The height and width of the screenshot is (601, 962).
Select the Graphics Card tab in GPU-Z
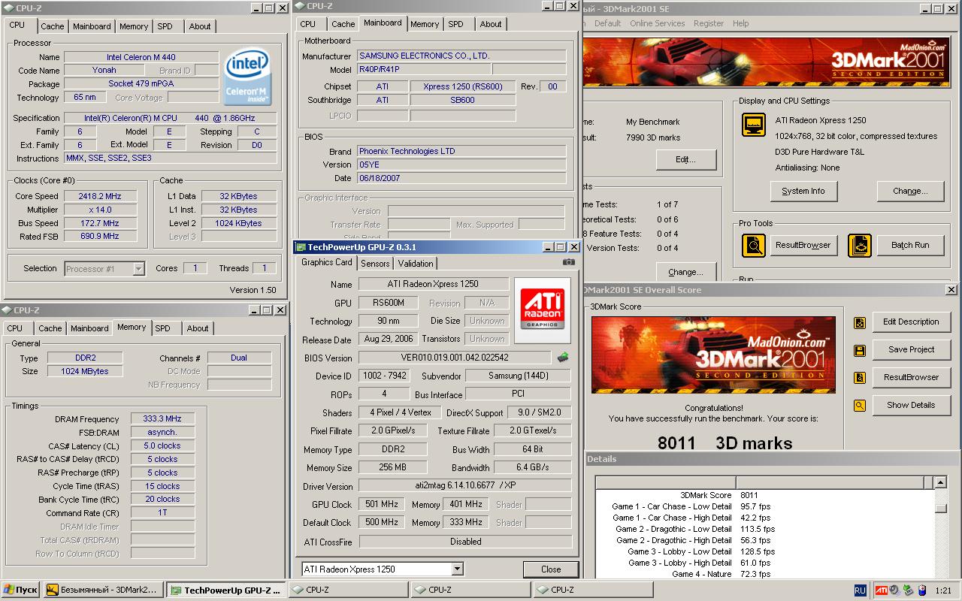(326, 262)
